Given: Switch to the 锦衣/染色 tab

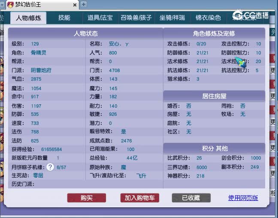Looking at the screenshot, I should [x=208, y=18].
